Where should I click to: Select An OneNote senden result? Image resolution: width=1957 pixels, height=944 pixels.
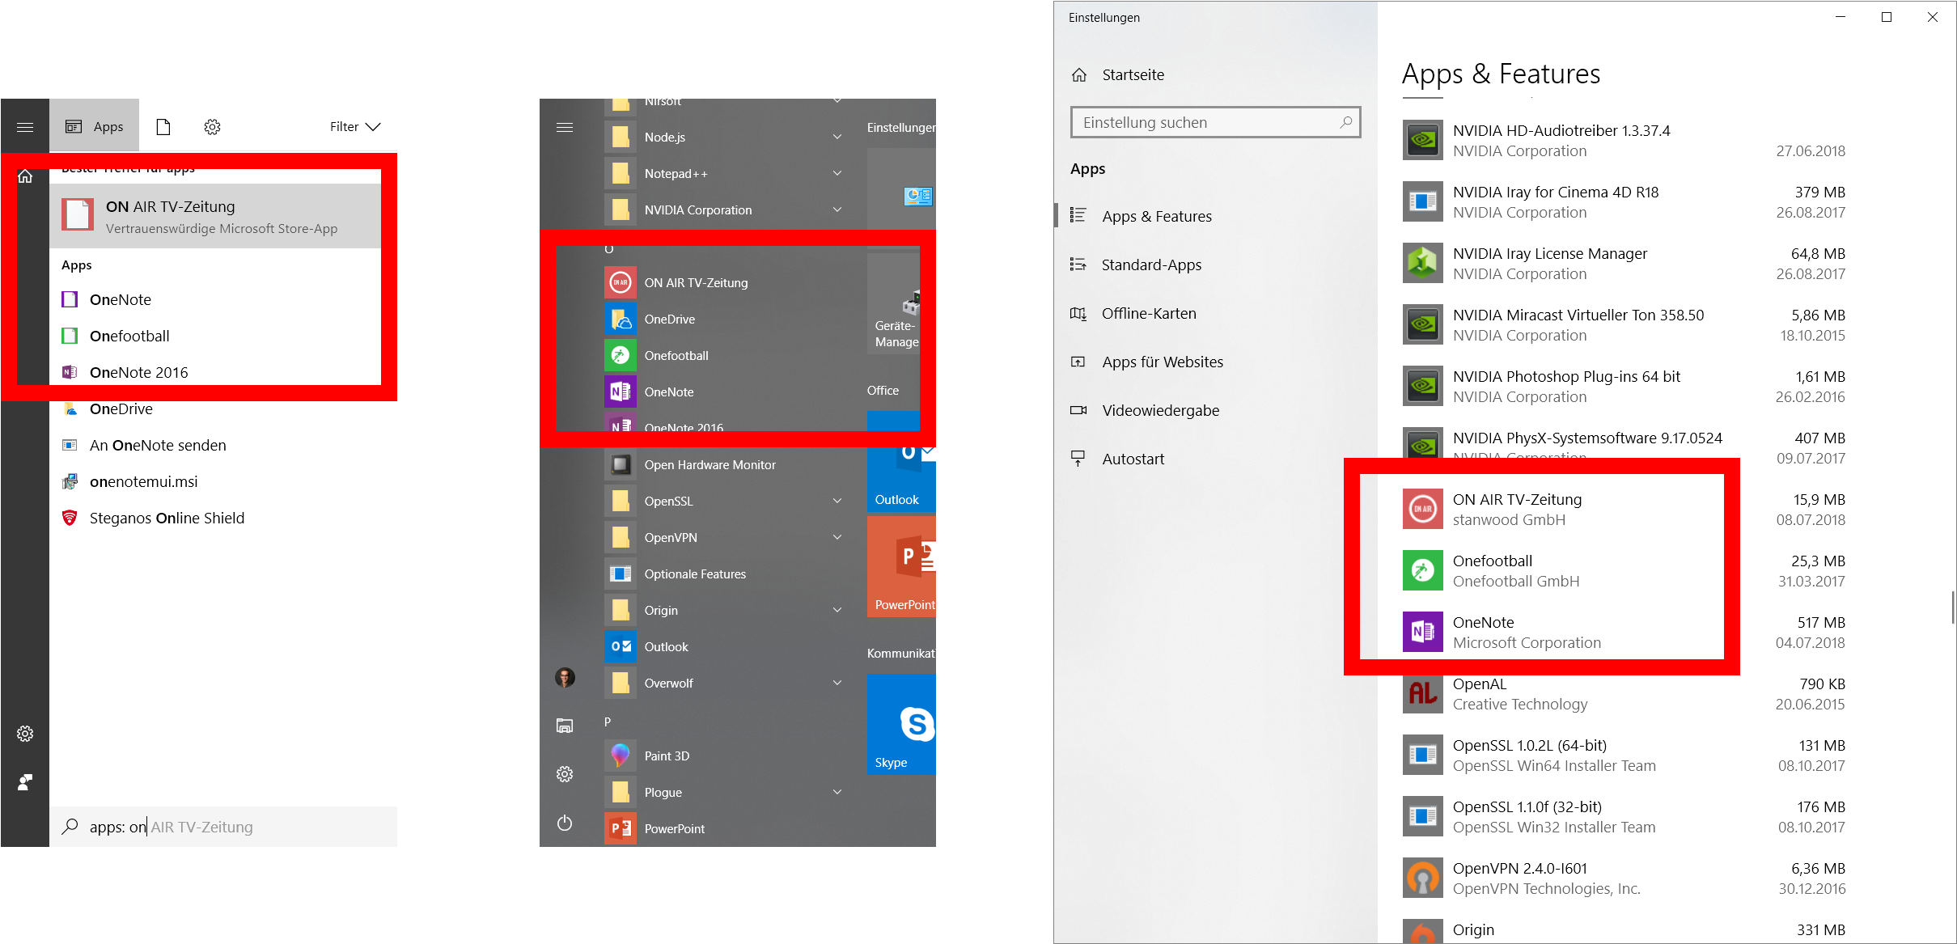tap(223, 445)
